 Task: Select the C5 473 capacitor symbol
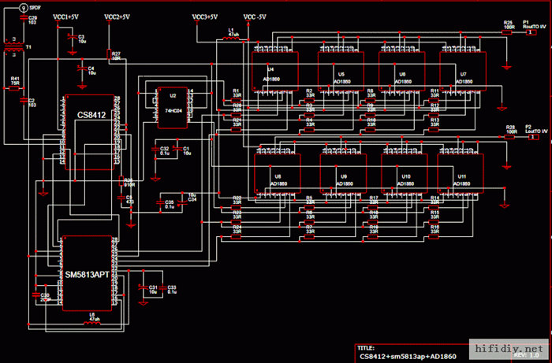coord(121,198)
